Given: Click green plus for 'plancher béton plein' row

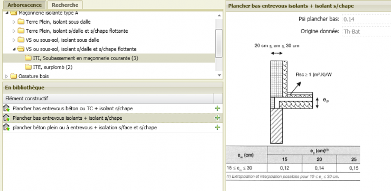Looking at the screenshot, I should click(x=218, y=127).
